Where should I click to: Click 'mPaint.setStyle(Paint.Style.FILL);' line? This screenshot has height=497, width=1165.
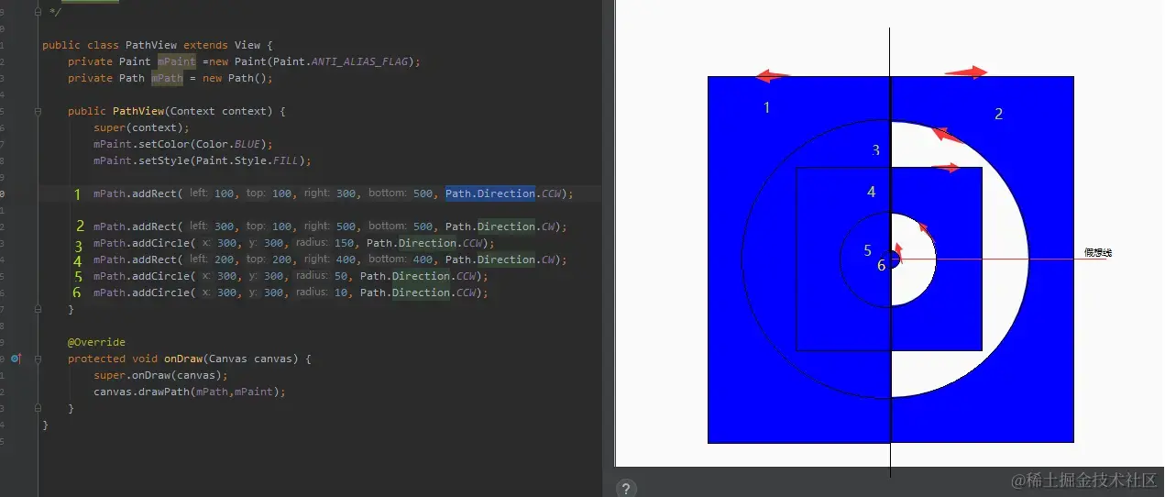[x=203, y=160]
